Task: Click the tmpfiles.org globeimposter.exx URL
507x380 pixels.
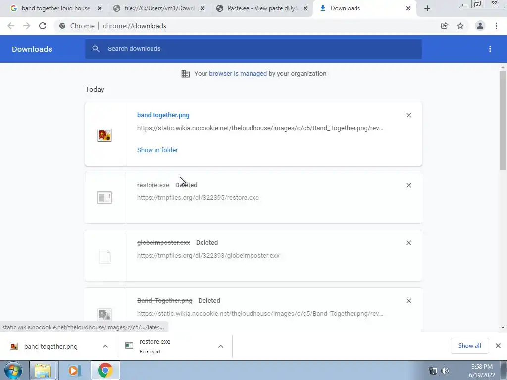Action: pos(208,256)
